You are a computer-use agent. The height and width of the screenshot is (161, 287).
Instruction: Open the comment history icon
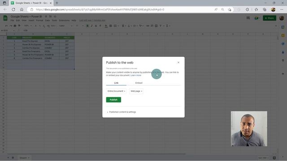pyautogui.click(x=248, y=18)
